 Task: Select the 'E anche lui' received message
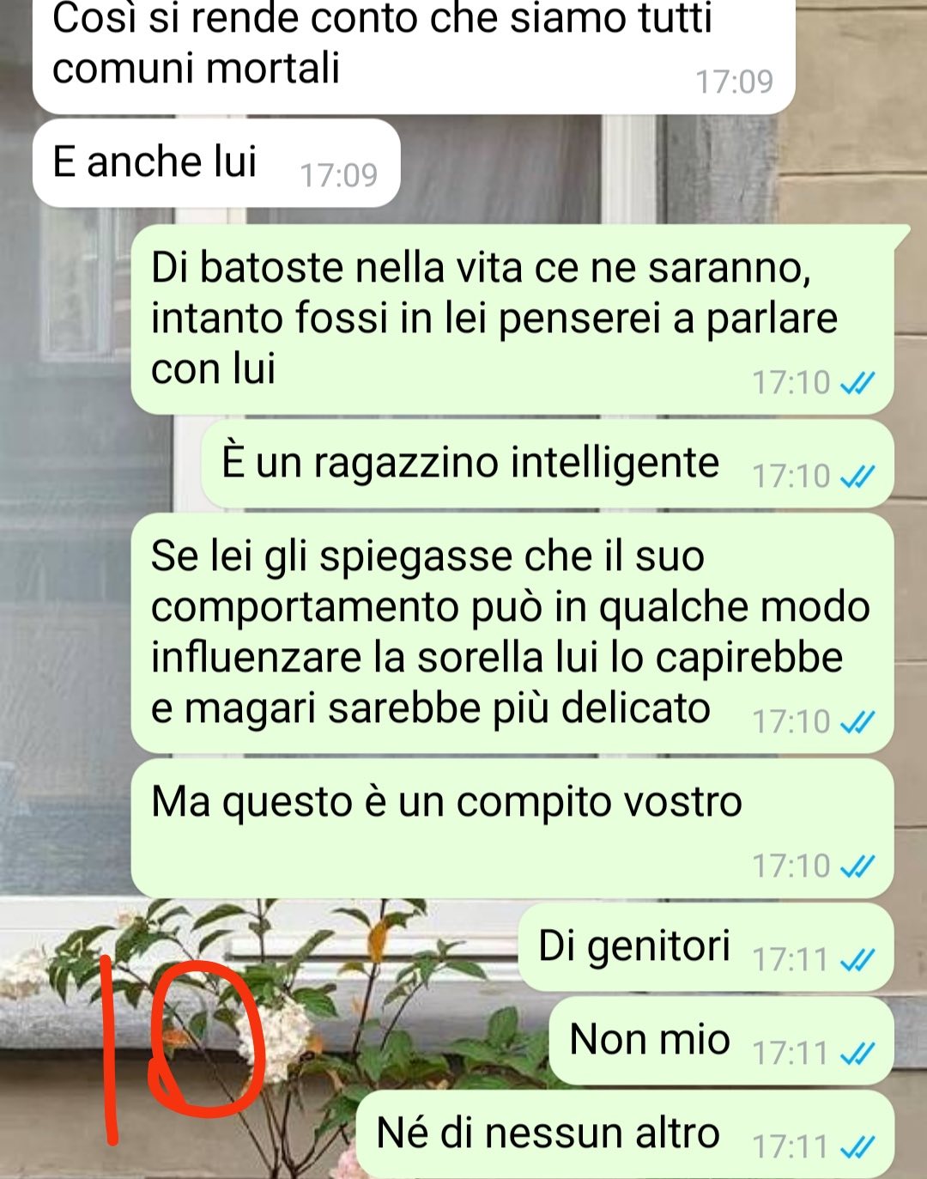[216, 163]
